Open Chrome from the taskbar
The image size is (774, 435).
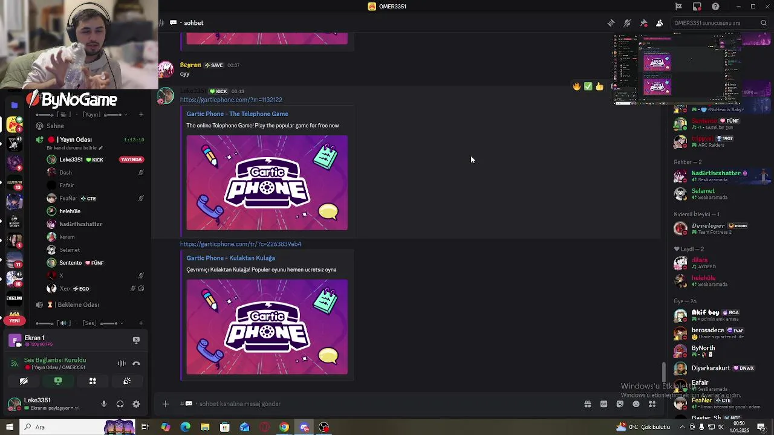coord(284,427)
